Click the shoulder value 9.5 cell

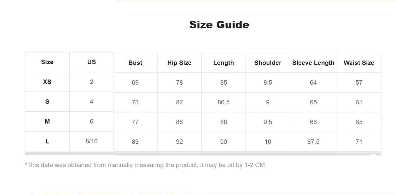(268, 122)
